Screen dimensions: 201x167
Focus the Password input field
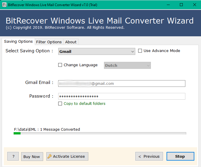[122, 96]
